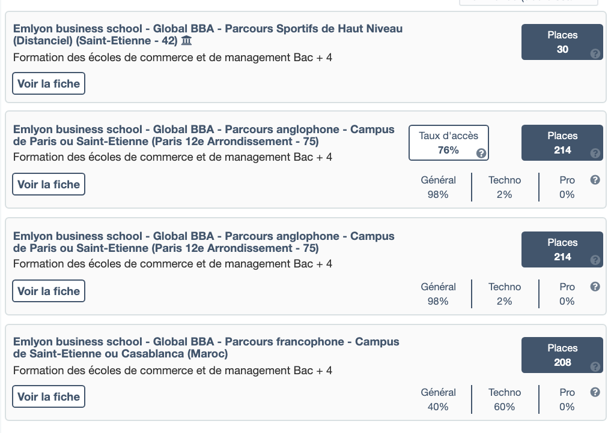Click the Taux d'accès 76% box
Screen dimensions: 608x433
pos(448,143)
